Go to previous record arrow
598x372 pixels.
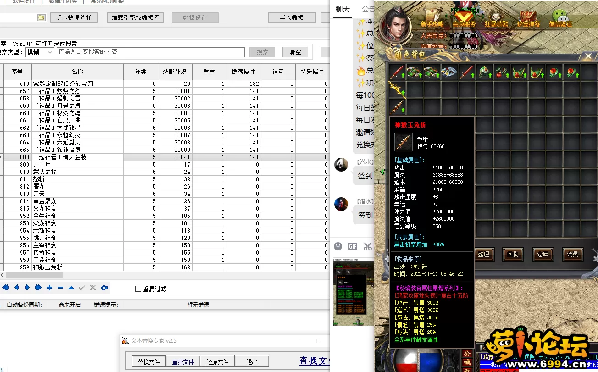tap(17, 288)
